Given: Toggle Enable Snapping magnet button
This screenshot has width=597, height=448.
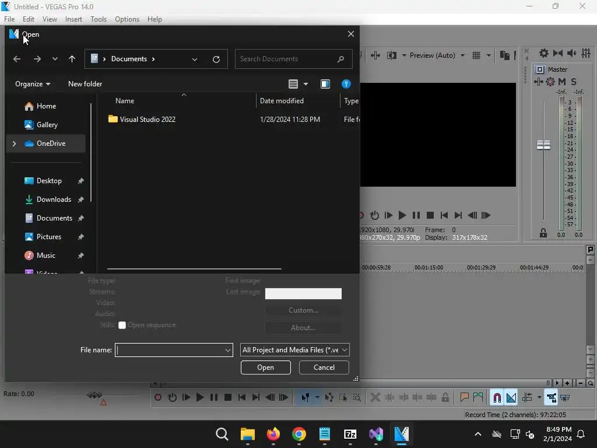Looking at the screenshot, I should [497, 397].
